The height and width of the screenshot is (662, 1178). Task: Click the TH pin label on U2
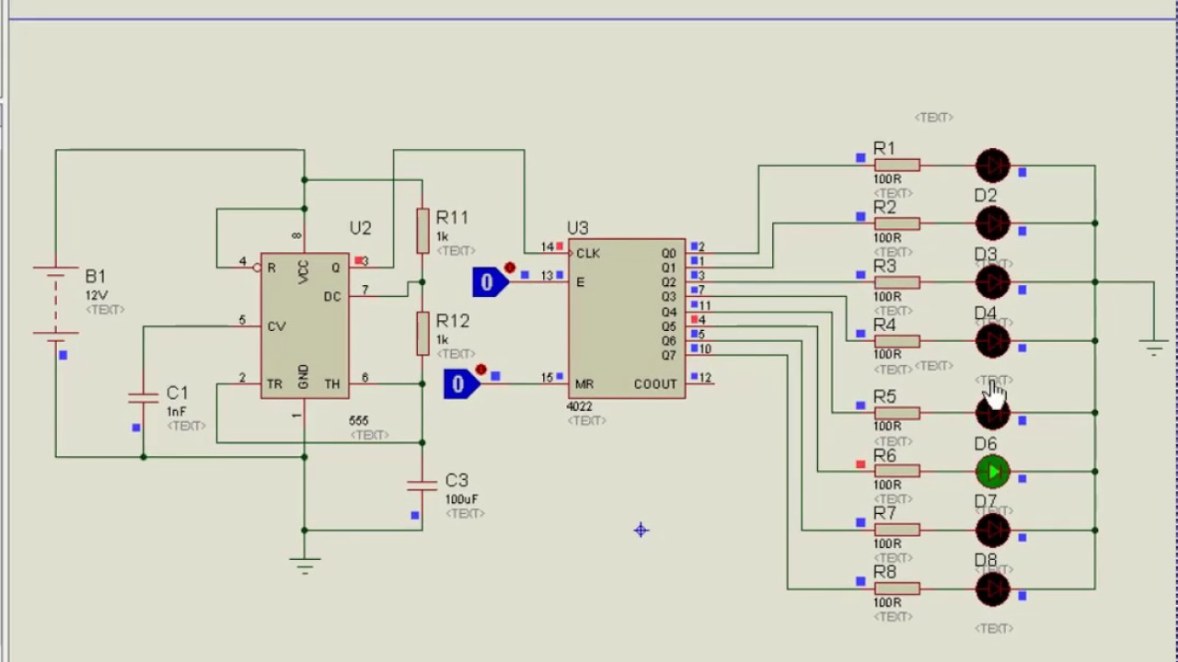[x=332, y=384]
